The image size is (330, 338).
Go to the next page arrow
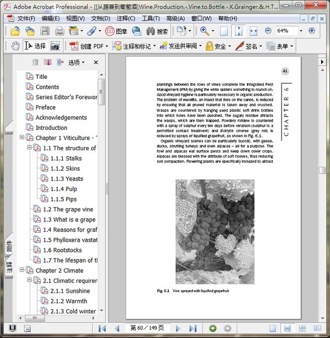178,329
